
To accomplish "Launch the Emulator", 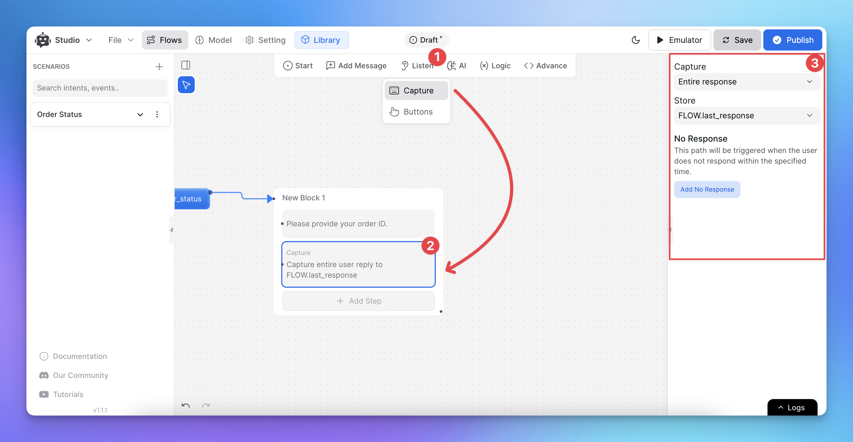I will 679,40.
